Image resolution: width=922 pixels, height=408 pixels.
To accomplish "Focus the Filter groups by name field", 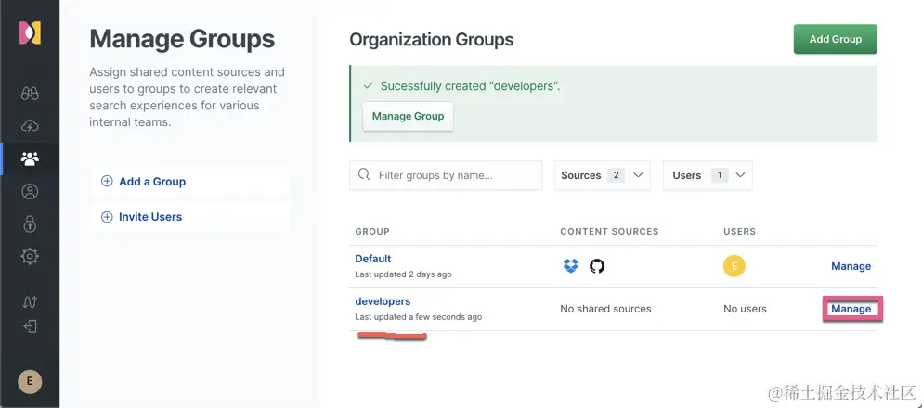I will coord(455,175).
